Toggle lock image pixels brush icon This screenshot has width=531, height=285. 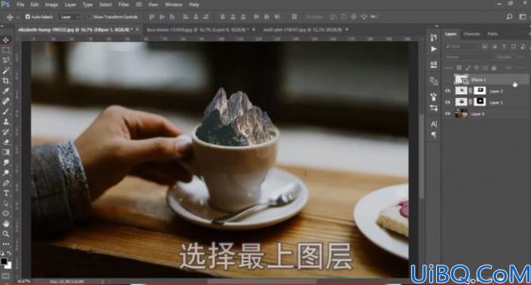[x=468, y=68]
